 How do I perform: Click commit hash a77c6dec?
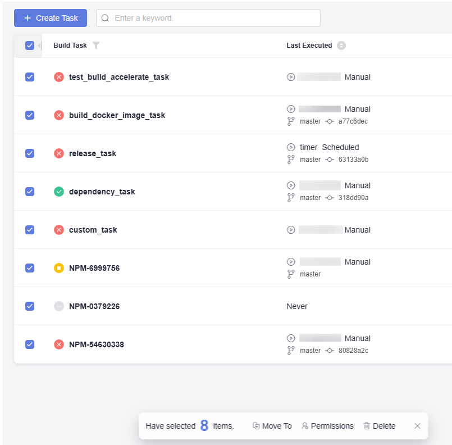[353, 121]
